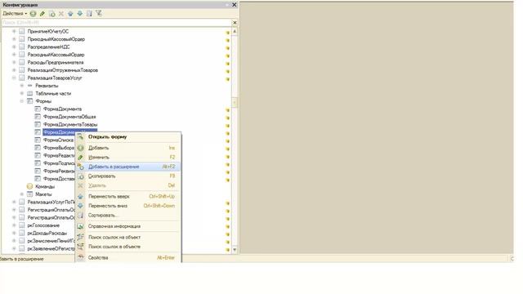Expand the РасходыПредпринимателя node
Viewport: 523px width, 294px height.
coord(14,62)
